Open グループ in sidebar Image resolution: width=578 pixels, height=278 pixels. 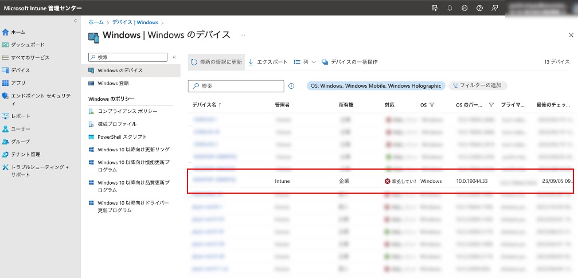pyautogui.click(x=16, y=142)
